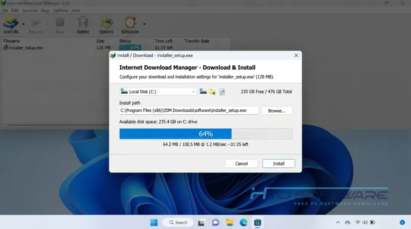Close the Install / Download dialog
This screenshot has height=229, width=411.
click(296, 55)
